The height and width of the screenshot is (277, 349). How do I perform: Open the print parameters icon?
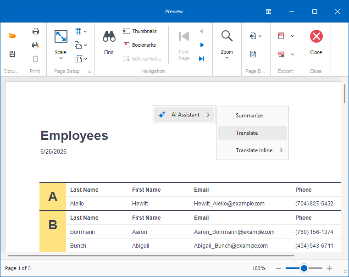pos(36,59)
